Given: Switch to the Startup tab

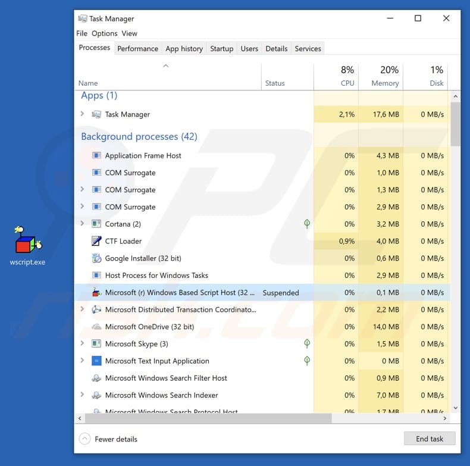Looking at the screenshot, I should 221,49.
